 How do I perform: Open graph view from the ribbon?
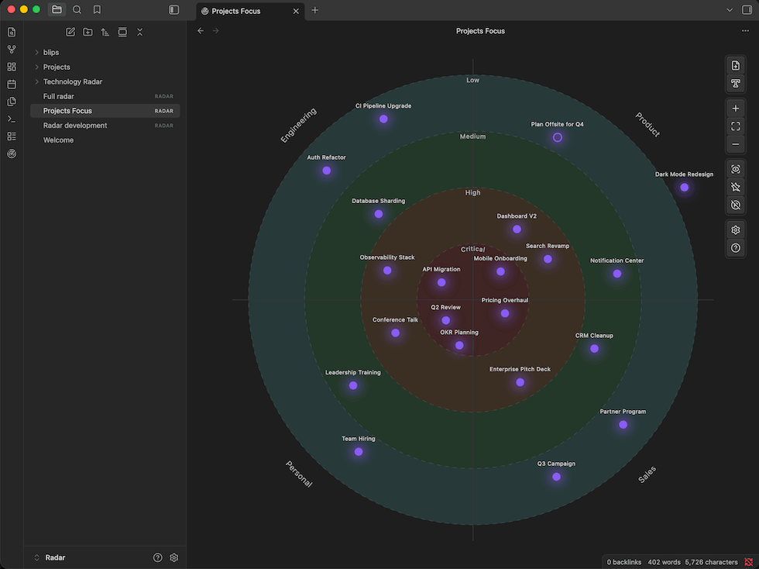12,50
